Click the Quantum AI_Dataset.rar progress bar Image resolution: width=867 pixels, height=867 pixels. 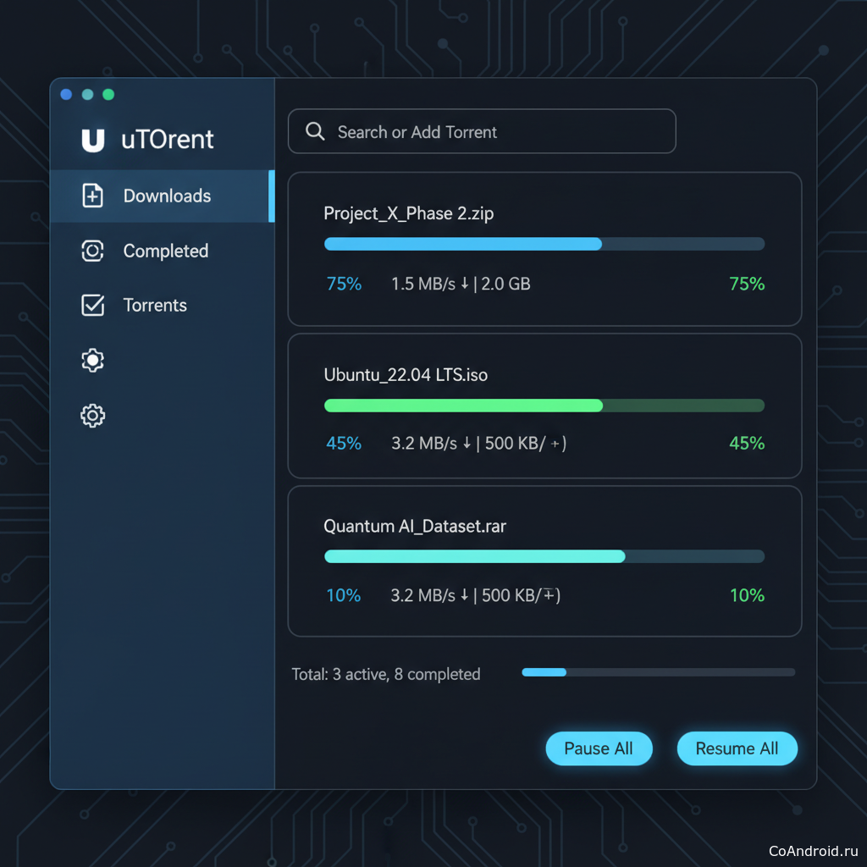tap(544, 556)
